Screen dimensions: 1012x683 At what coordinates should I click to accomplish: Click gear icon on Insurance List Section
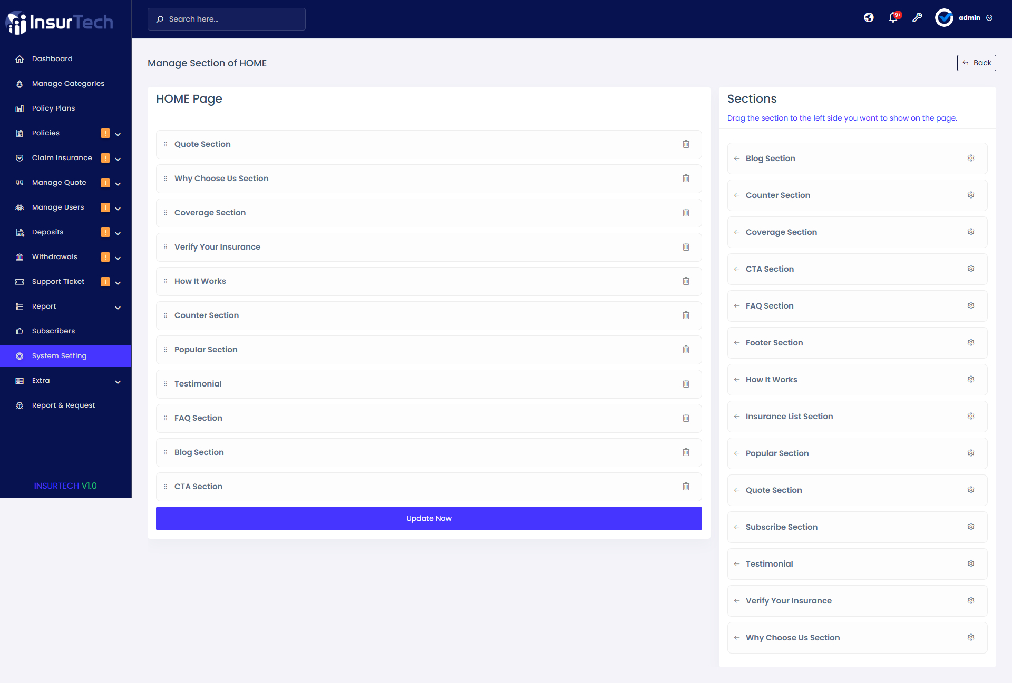970,417
